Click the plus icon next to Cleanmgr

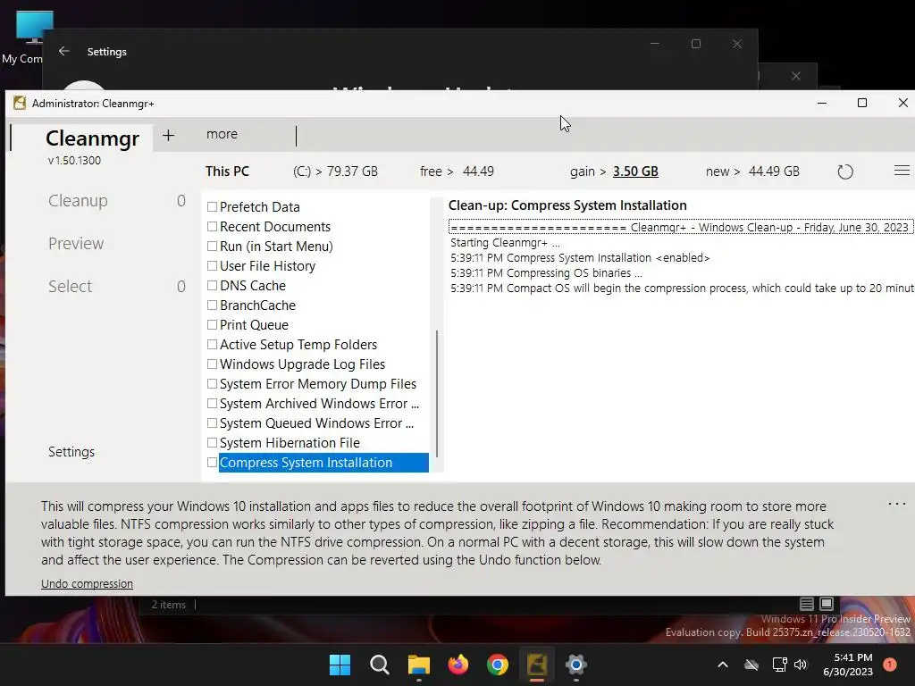coord(168,136)
